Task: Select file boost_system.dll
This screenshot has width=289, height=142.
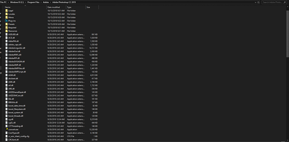Action: click(x=16, y=113)
